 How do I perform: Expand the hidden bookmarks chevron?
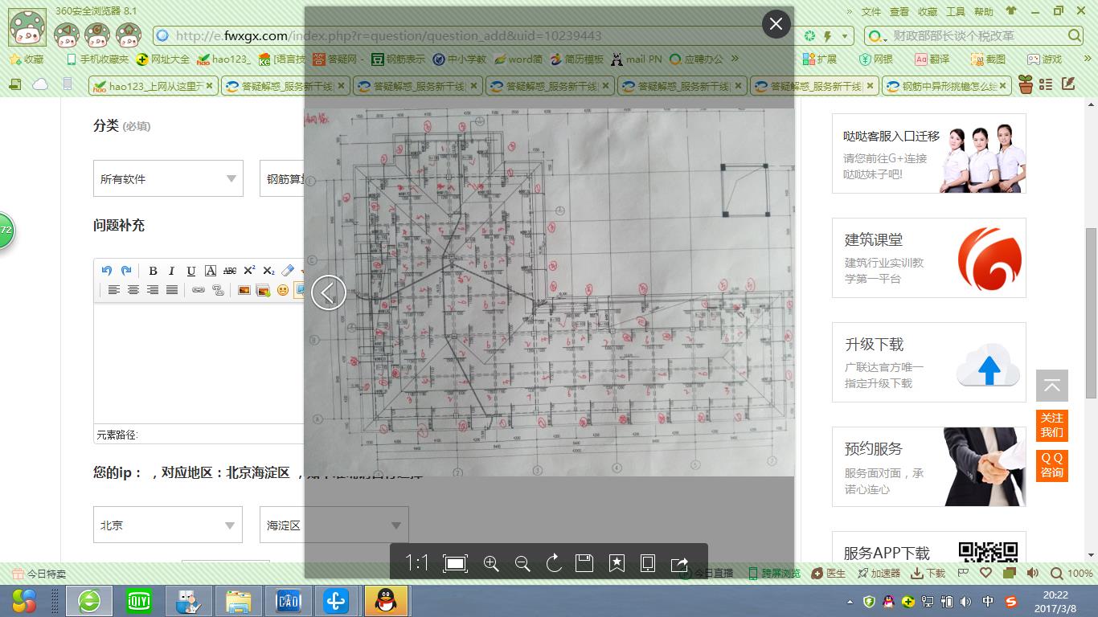click(x=735, y=59)
